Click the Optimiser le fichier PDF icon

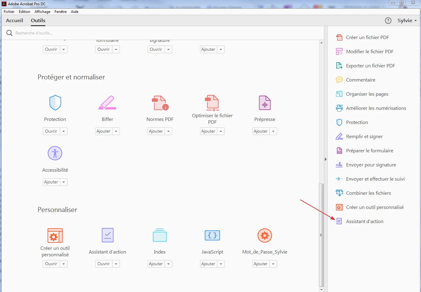click(212, 103)
